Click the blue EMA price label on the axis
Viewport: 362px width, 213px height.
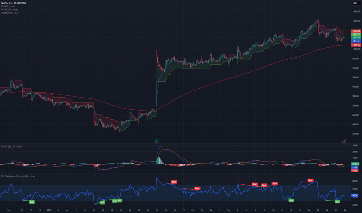tap(356, 41)
